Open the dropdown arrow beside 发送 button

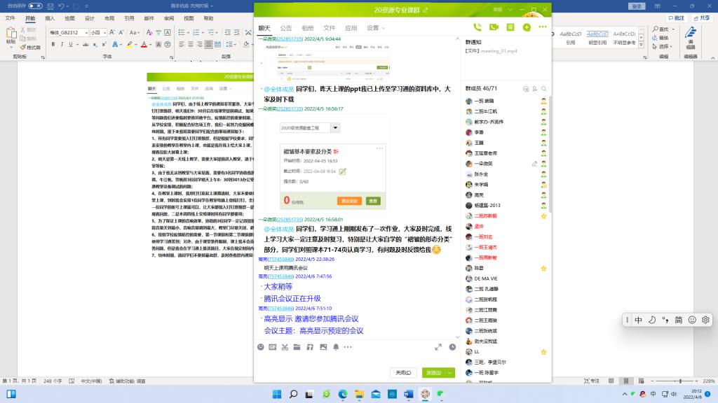[x=449, y=373]
